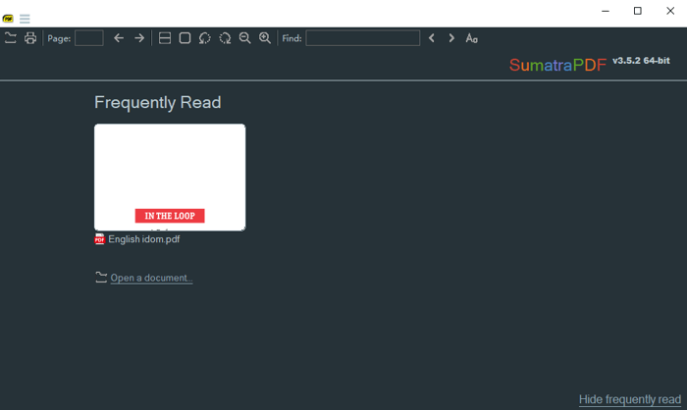Maximize the SumatraPDF window

[x=638, y=11]
